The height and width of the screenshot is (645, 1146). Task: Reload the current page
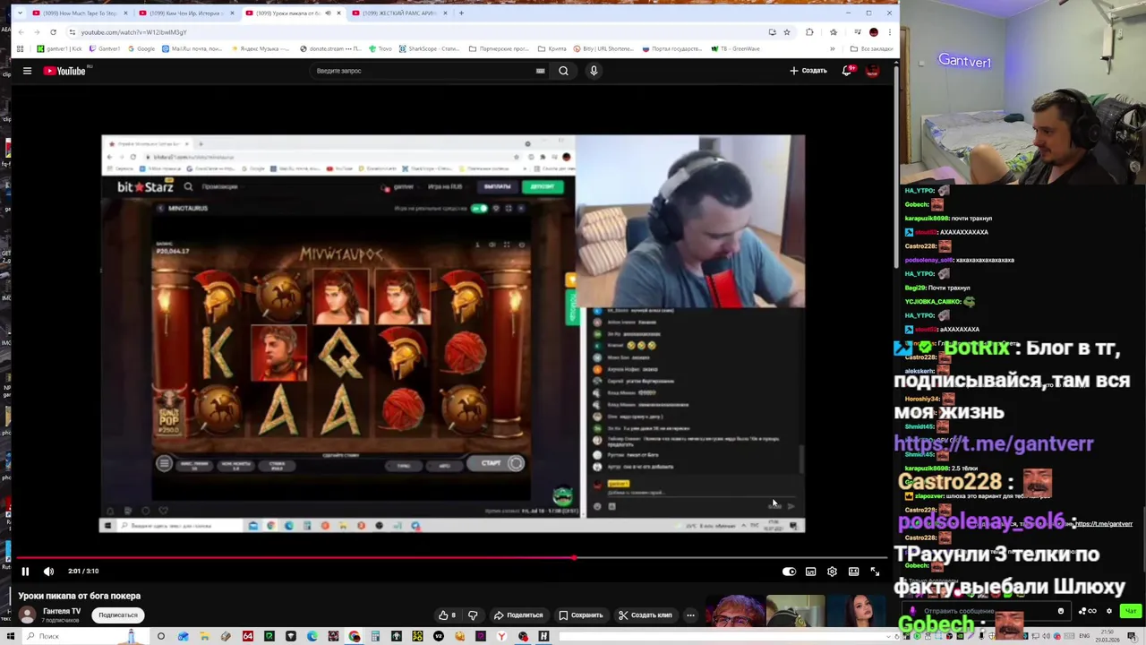point(53,32)
